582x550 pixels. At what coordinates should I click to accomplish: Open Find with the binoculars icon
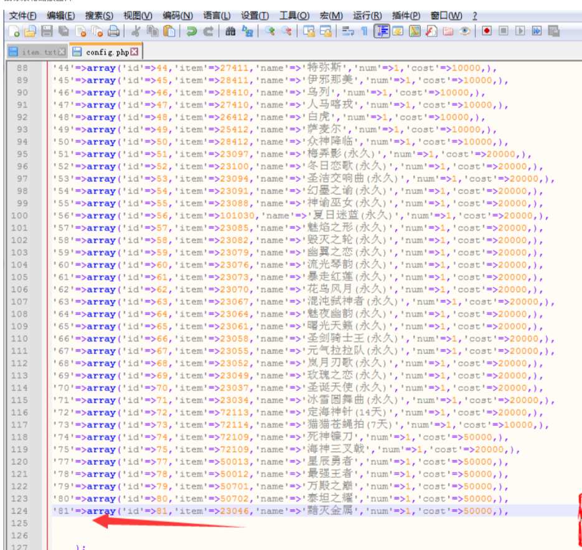tap(230, 31)
